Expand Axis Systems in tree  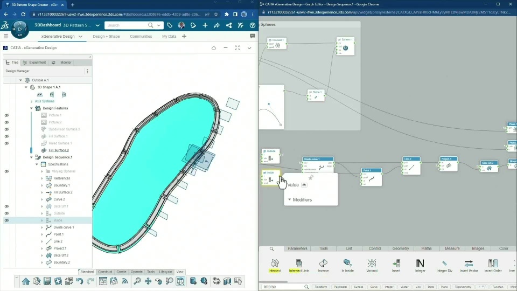(x=32, y=101)
